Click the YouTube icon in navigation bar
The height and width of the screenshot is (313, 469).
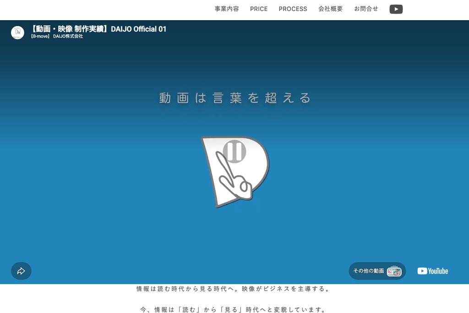[396, 9]
